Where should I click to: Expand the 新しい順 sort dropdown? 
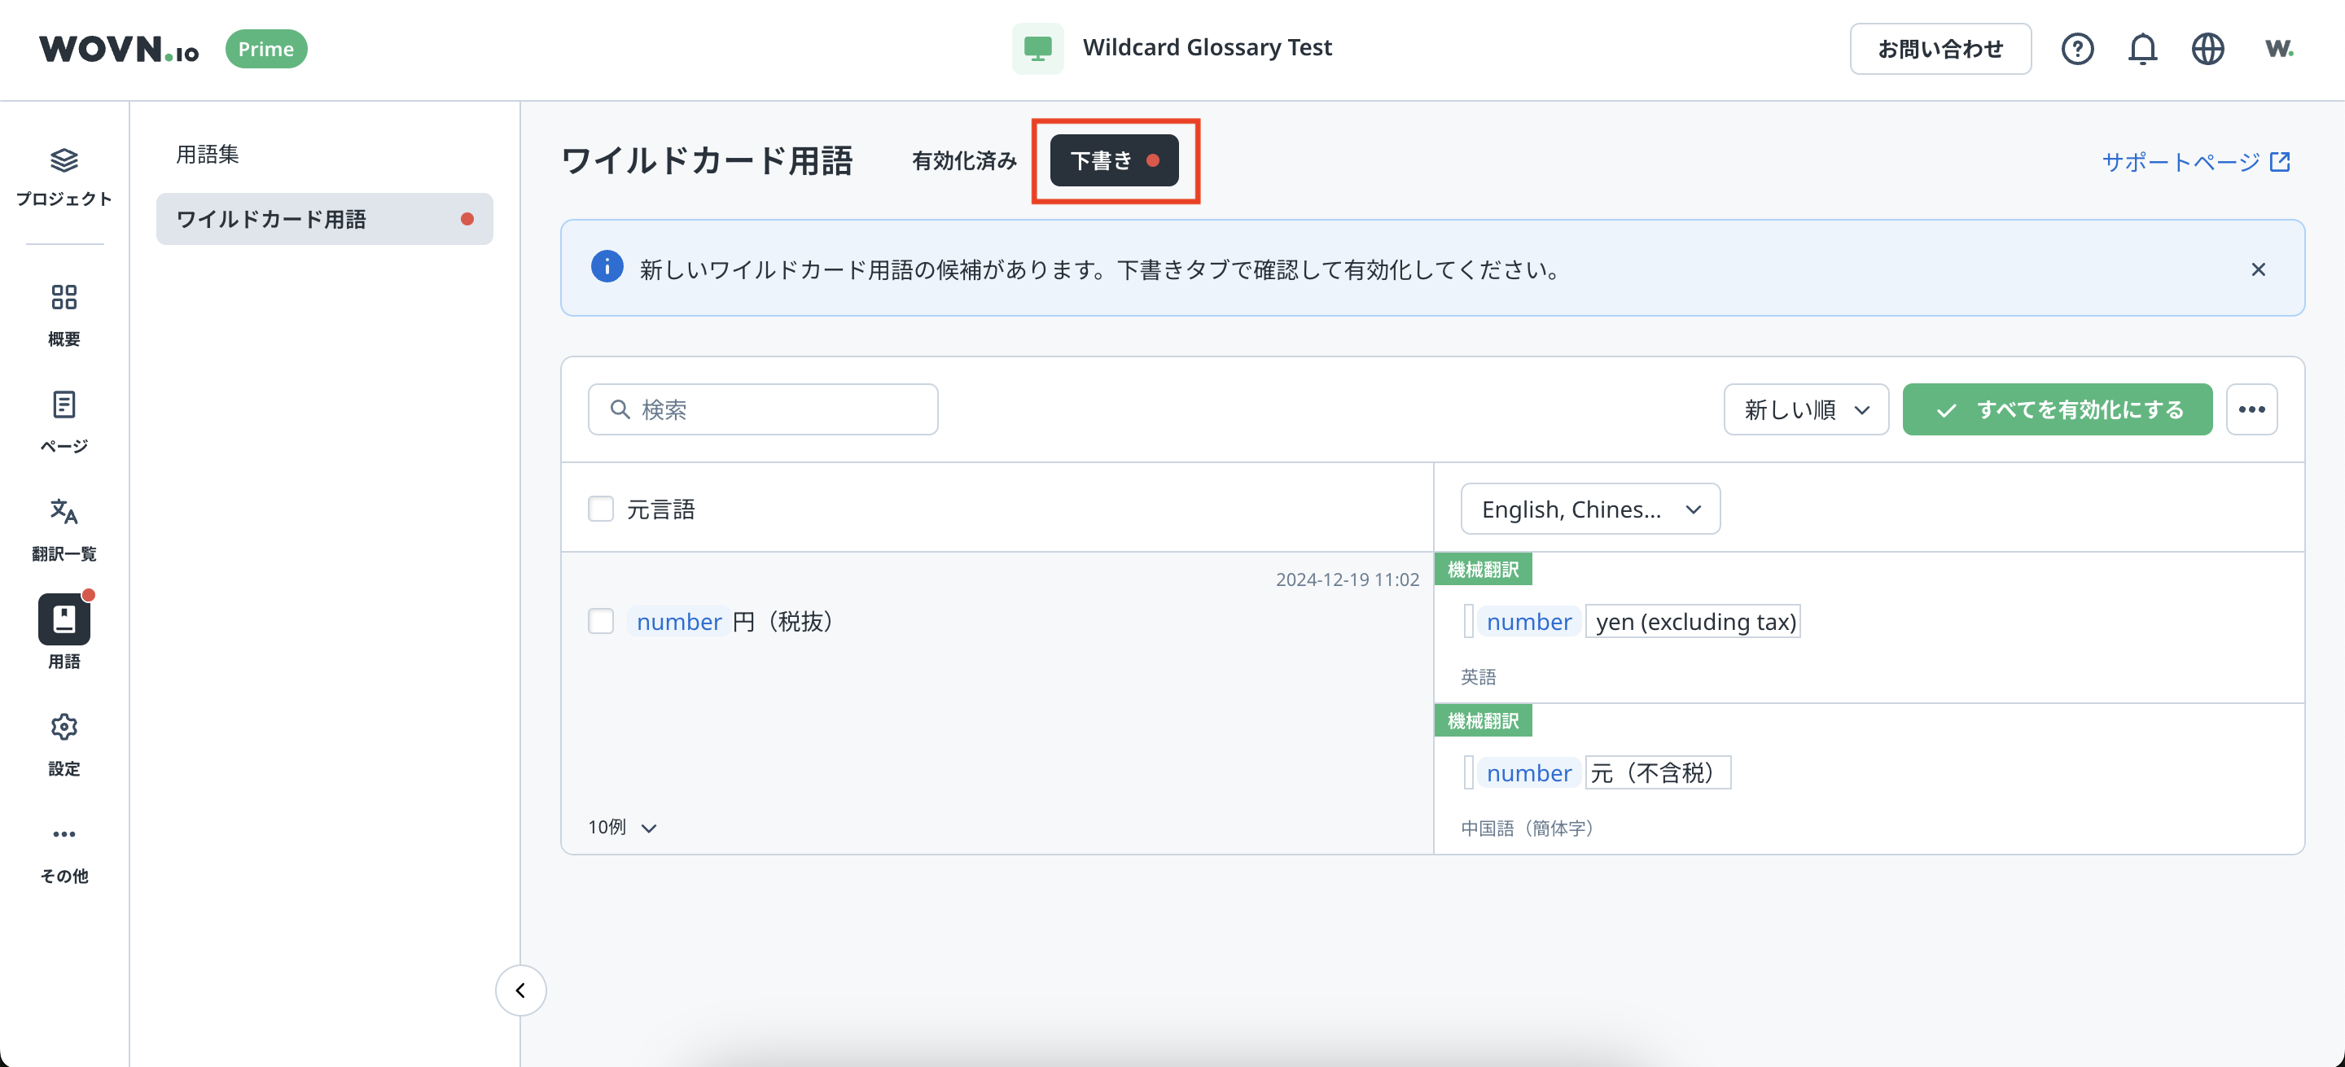(1806, 409)
